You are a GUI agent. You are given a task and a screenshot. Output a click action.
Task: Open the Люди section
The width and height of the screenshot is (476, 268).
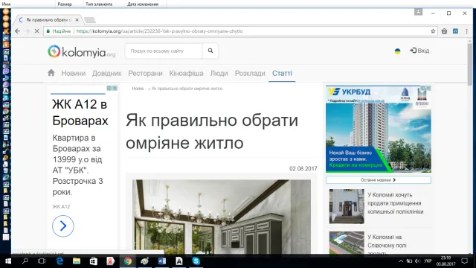(x=219, y=73)
